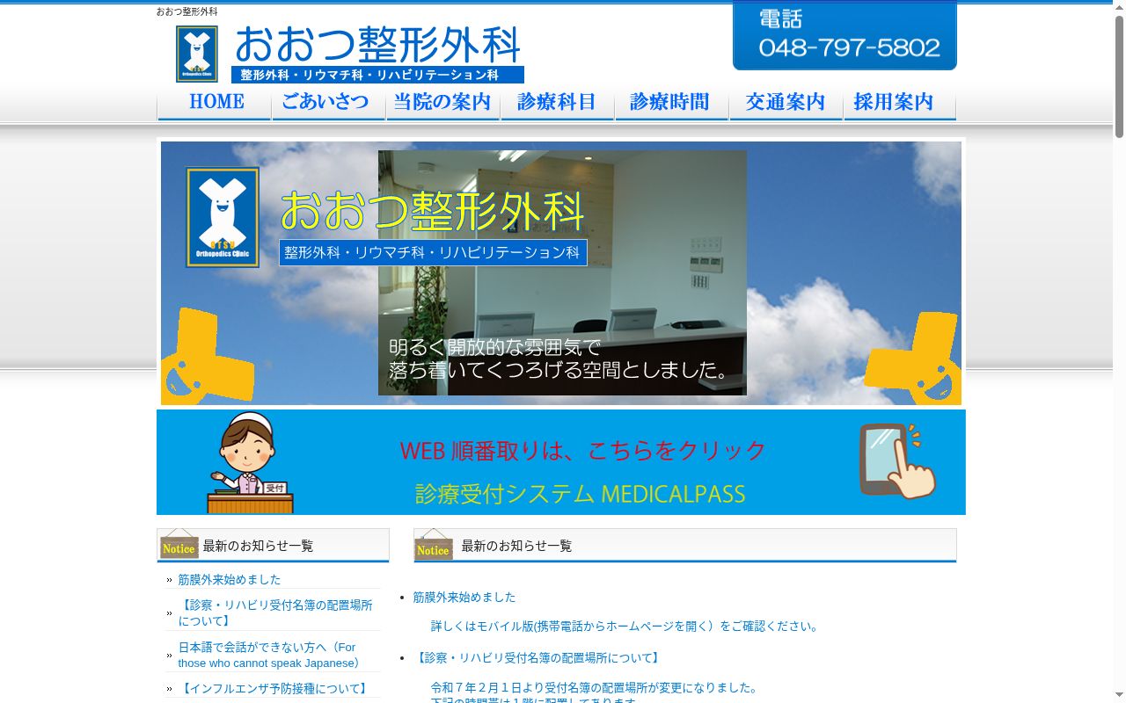Click the phone number 048-797-5802 banner
The image size is (1126, 703).
(x=844, y=36)
